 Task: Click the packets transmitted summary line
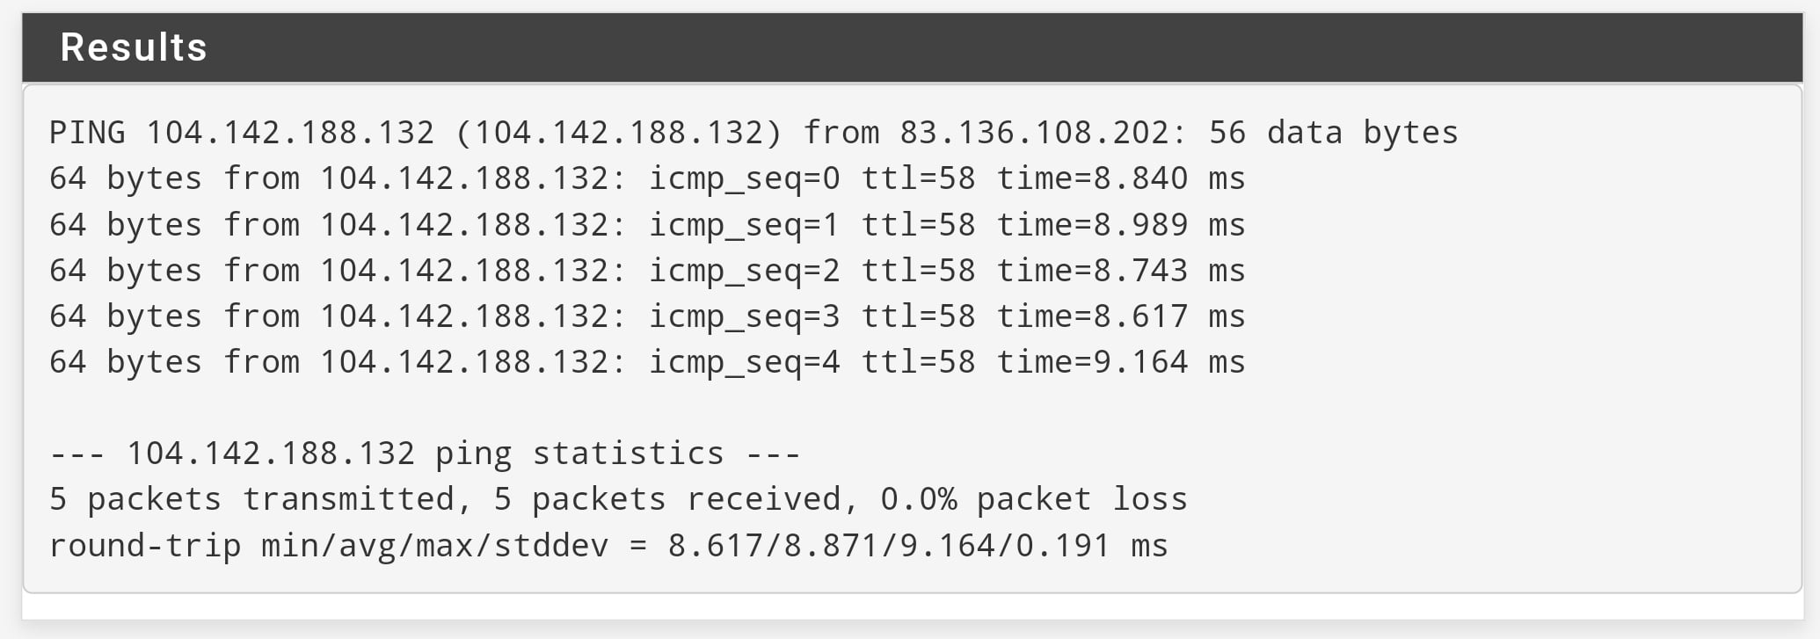618,499
